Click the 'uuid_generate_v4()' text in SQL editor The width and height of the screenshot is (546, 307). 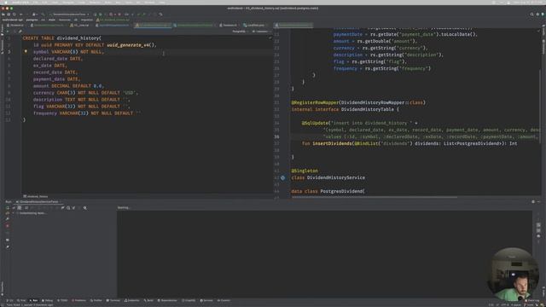(130, 45)
